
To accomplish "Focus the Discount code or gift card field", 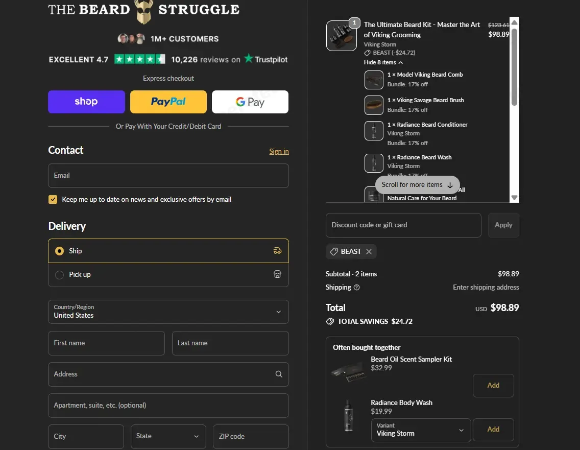I will tap(403, 225).
